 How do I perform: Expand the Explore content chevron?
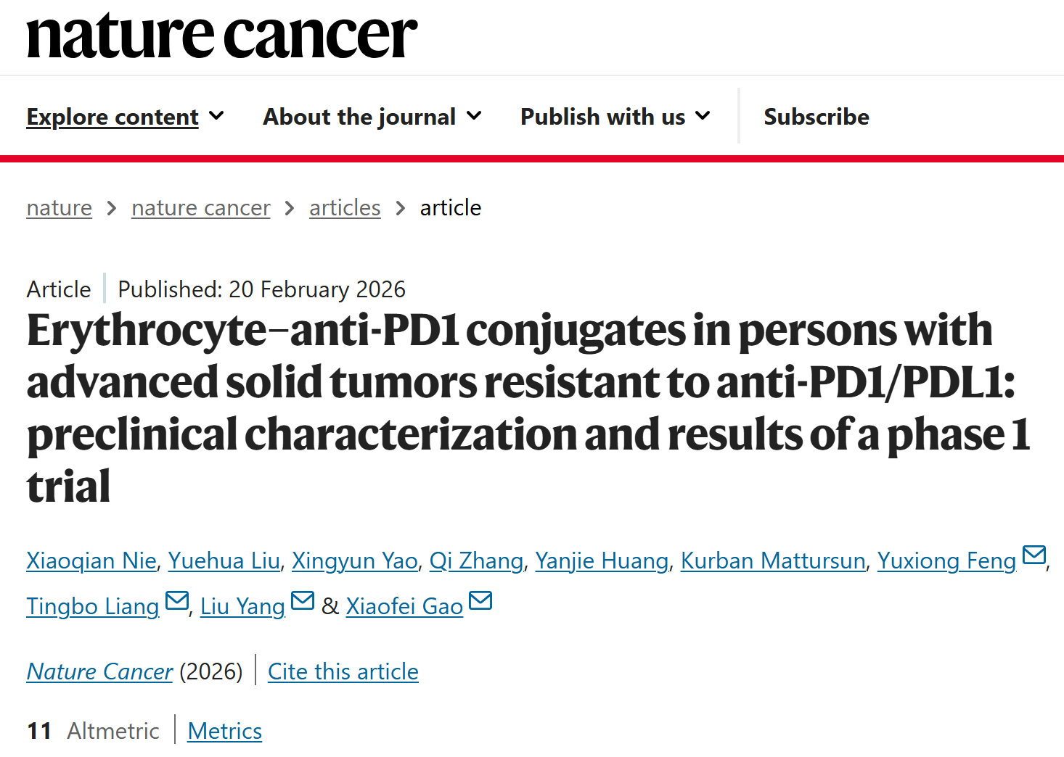pos(216,116)
